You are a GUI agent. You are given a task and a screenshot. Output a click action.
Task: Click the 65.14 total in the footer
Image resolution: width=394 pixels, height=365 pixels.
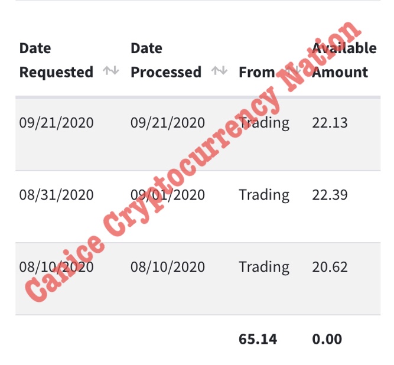258,339
